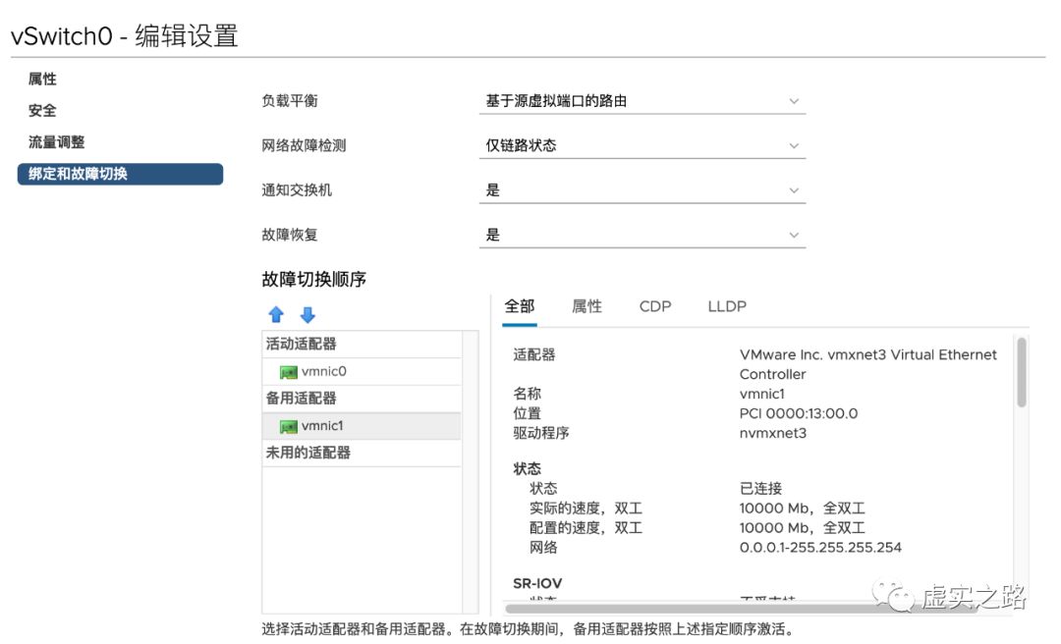Select the 全部 tab in adapter panel

coord(519,306)
